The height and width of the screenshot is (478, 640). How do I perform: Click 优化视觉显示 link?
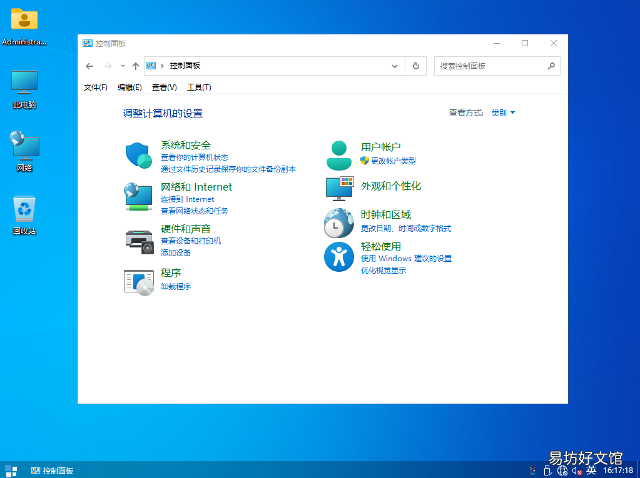[383, 271]
